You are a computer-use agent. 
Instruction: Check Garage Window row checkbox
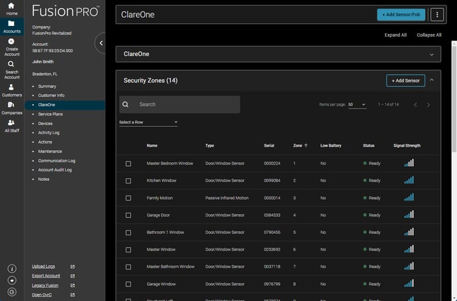coord(128,284)
